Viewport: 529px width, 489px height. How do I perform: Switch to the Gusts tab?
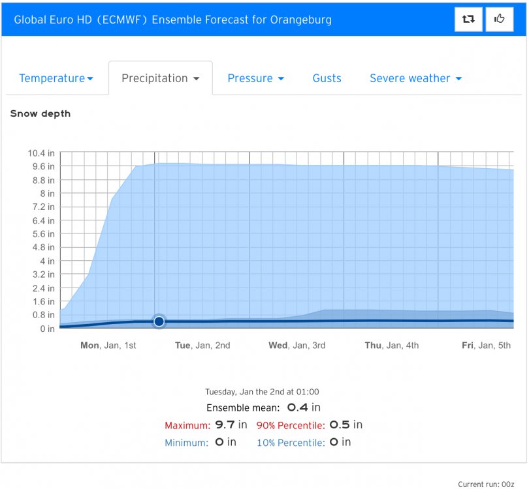point(327,78)
